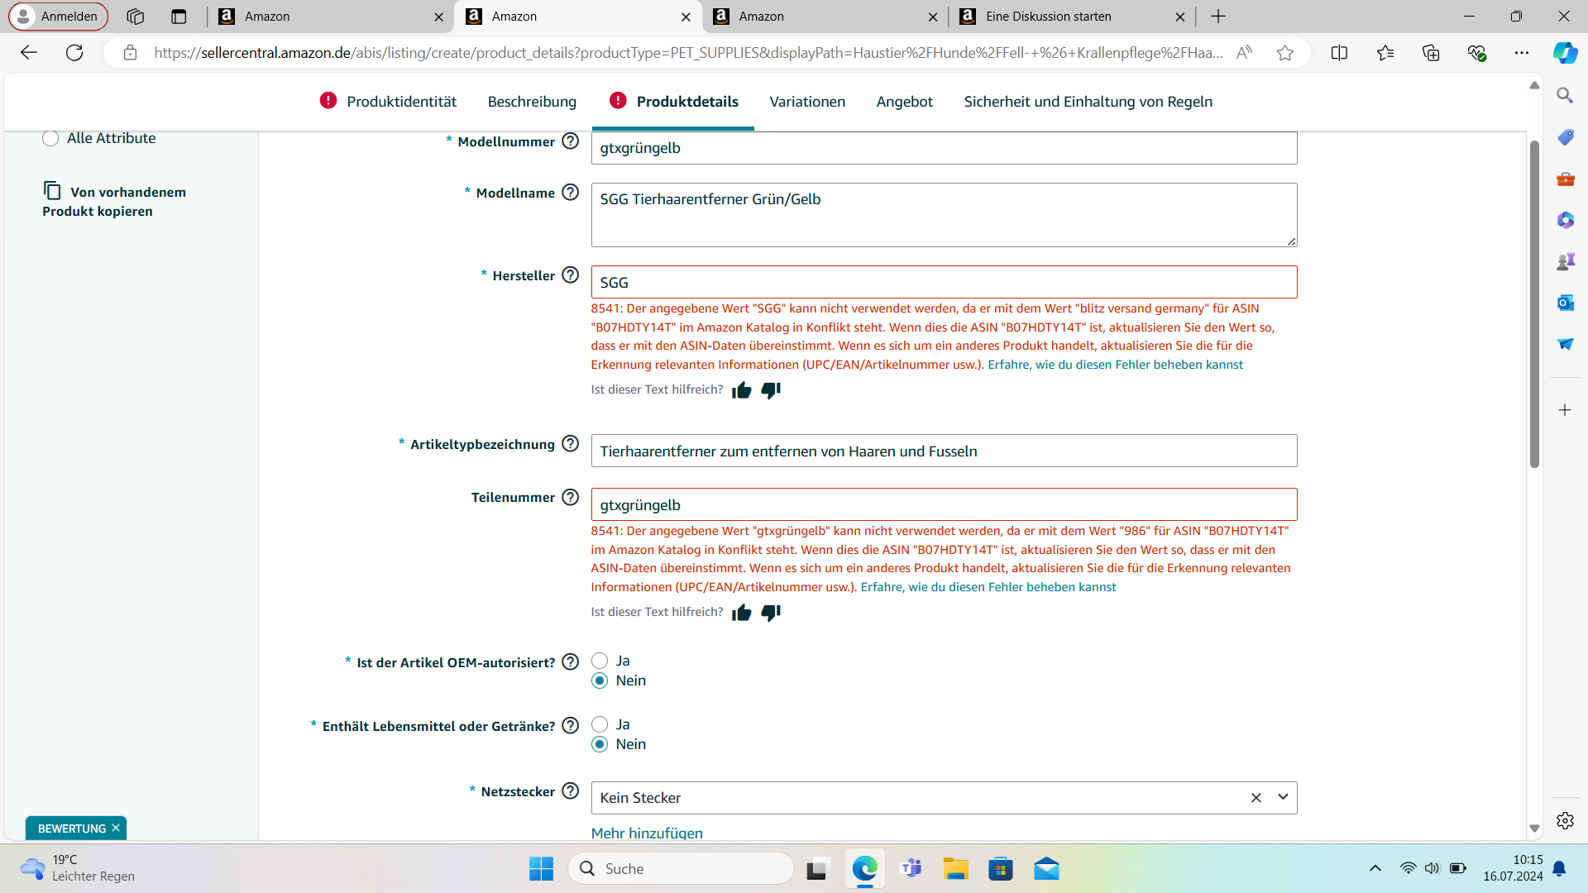Open help icon for OEM-autorisiert question
This screenshot has height=893, width=1588.
(x=570, y=662)
